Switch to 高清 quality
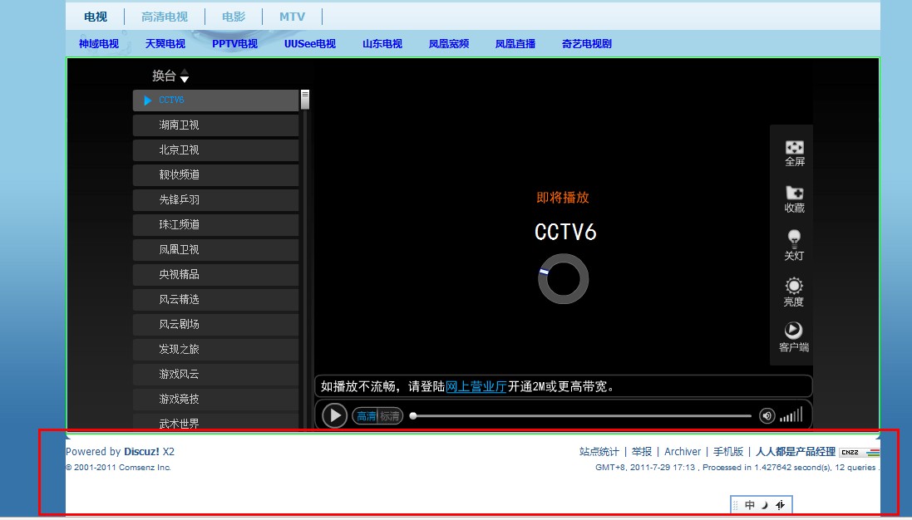Viewport: 912px width, 520px height. (366, 416)
